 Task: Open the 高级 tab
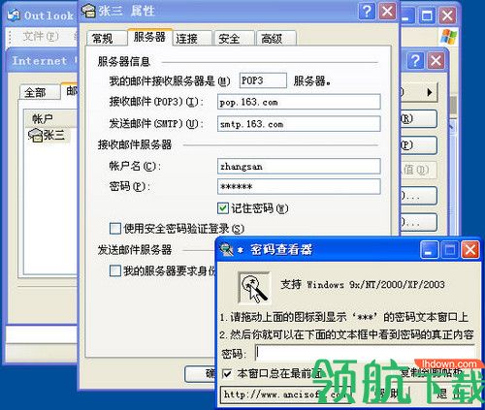(x=275, y=39)
